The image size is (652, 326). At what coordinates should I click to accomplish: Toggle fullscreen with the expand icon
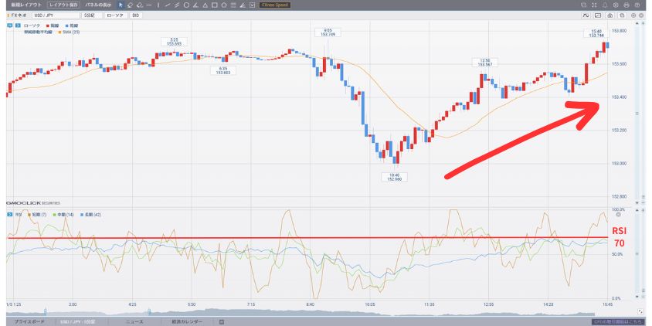point(594,5)
